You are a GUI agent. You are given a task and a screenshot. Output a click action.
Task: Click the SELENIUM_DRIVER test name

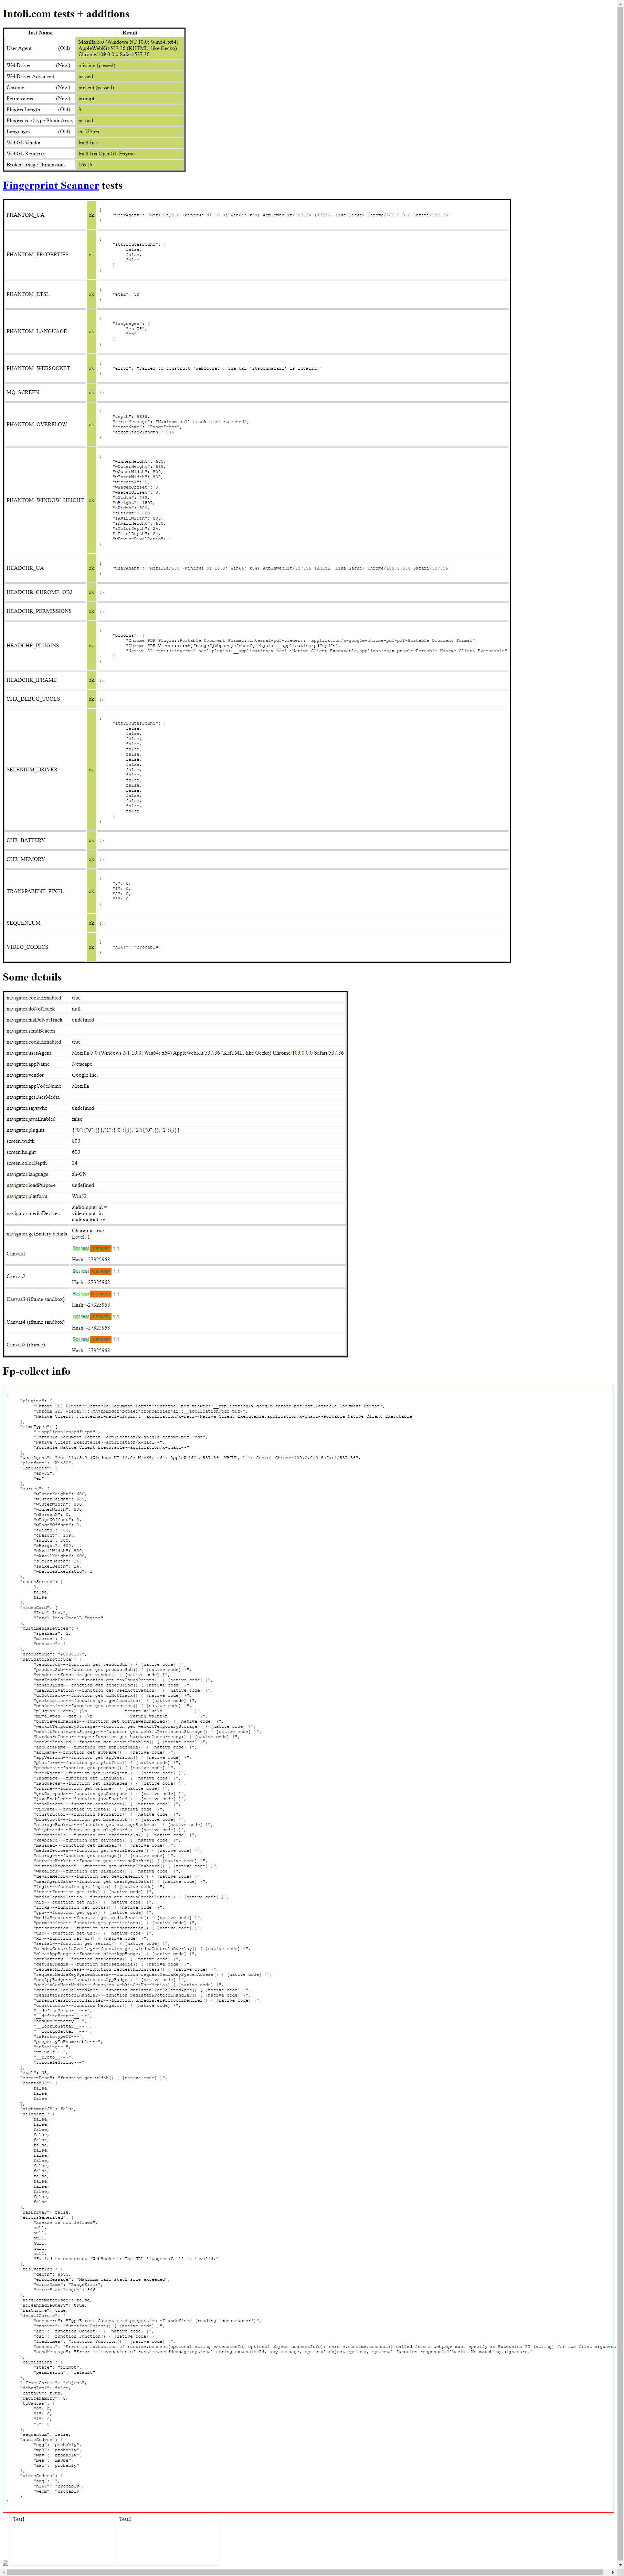(x=32, y=770)
